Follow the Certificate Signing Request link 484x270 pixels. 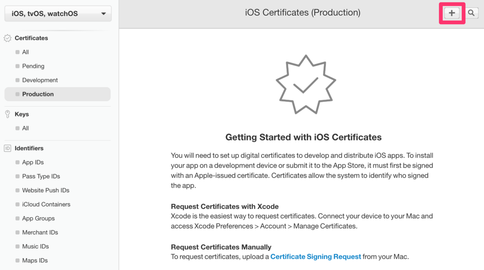pyautogui.click(x=315, y=257)
